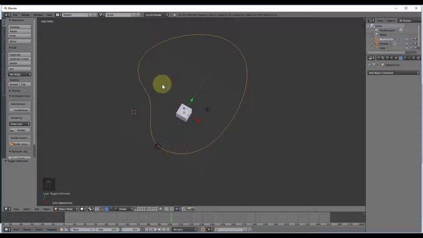Click the auto keyframe record button
The width and height of the screenshot is (423, 238).
[203, 229]
